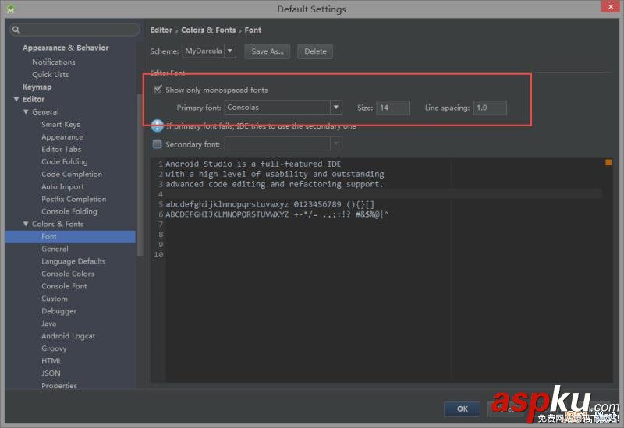Collapse the Colors & Fonts node
The image size is (624, 428).
pyautogui.click(x=26, y=224)
